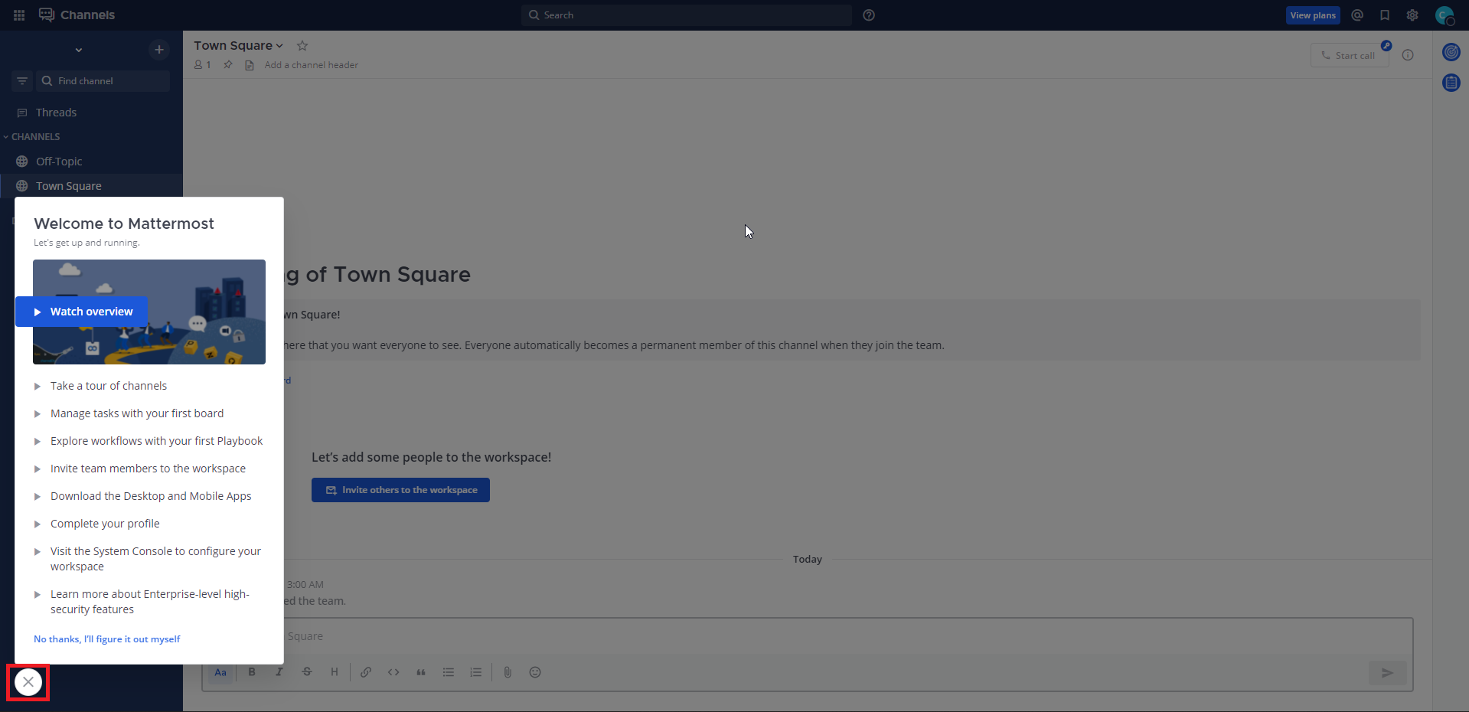Expand Learn more about Enterprise-level features
This screenshot has width=1469, height=712.
click(x=149, y=602)
